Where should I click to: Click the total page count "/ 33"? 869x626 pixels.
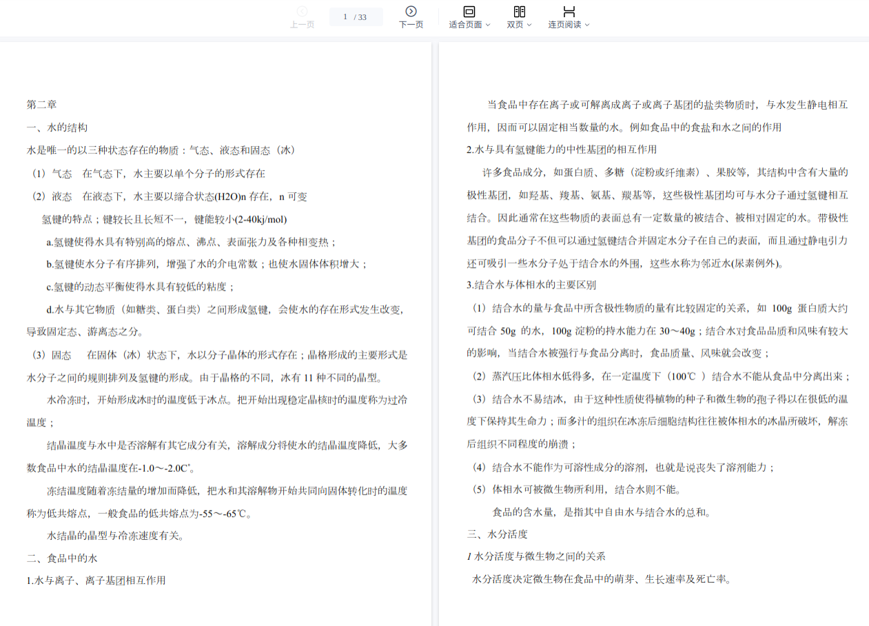(x=360, y=17)
